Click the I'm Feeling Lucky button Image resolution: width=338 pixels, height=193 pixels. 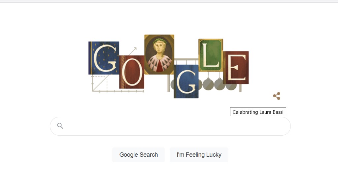coord(199,155)
